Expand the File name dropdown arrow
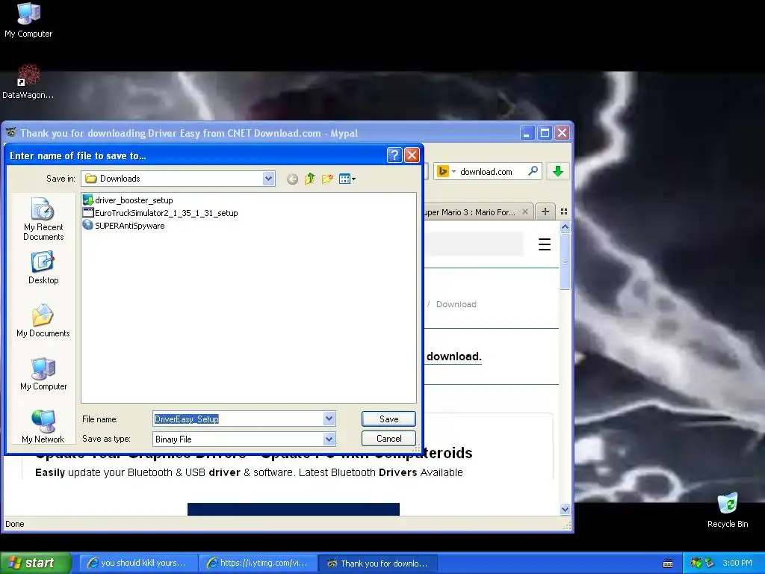 click(329, 419)
